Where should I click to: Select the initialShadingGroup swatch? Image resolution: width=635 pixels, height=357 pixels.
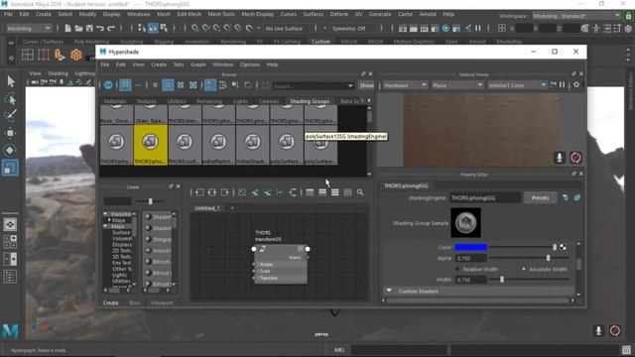coord(252,145)
